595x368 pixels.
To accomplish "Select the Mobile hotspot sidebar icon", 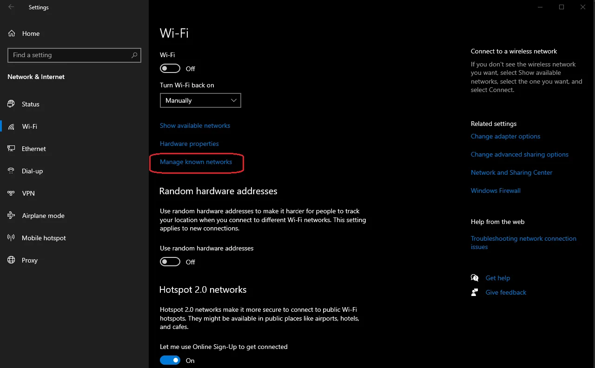I will click(11, 238).
